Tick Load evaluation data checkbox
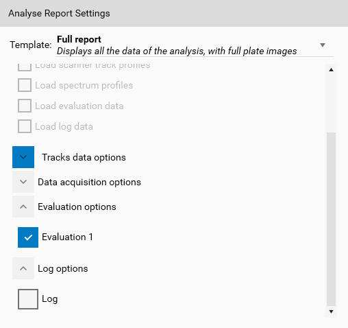This screenshot has height=328, width=348. point(25,106)
